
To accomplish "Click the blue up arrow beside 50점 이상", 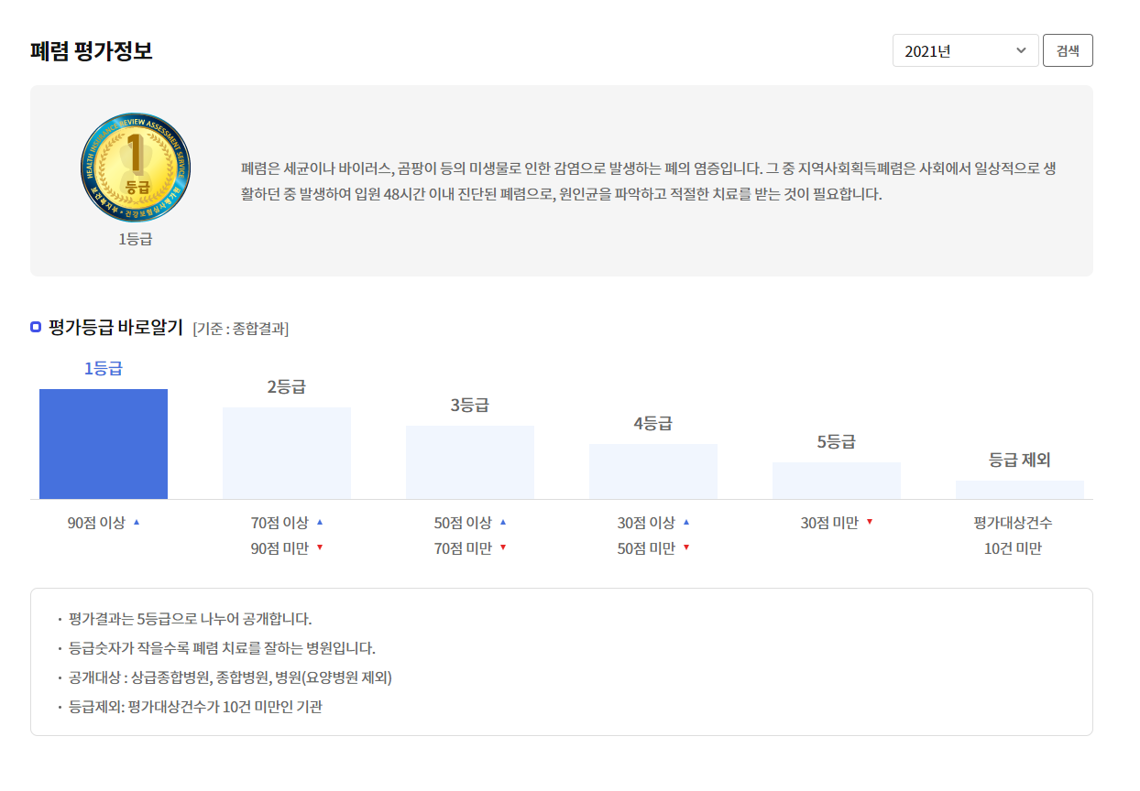I will (x=503, y=522).
